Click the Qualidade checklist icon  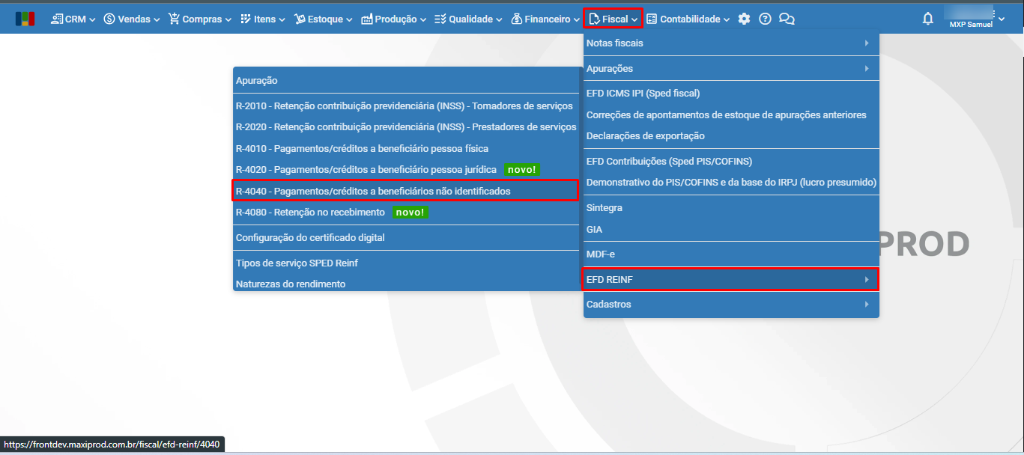tap(440, 19)
